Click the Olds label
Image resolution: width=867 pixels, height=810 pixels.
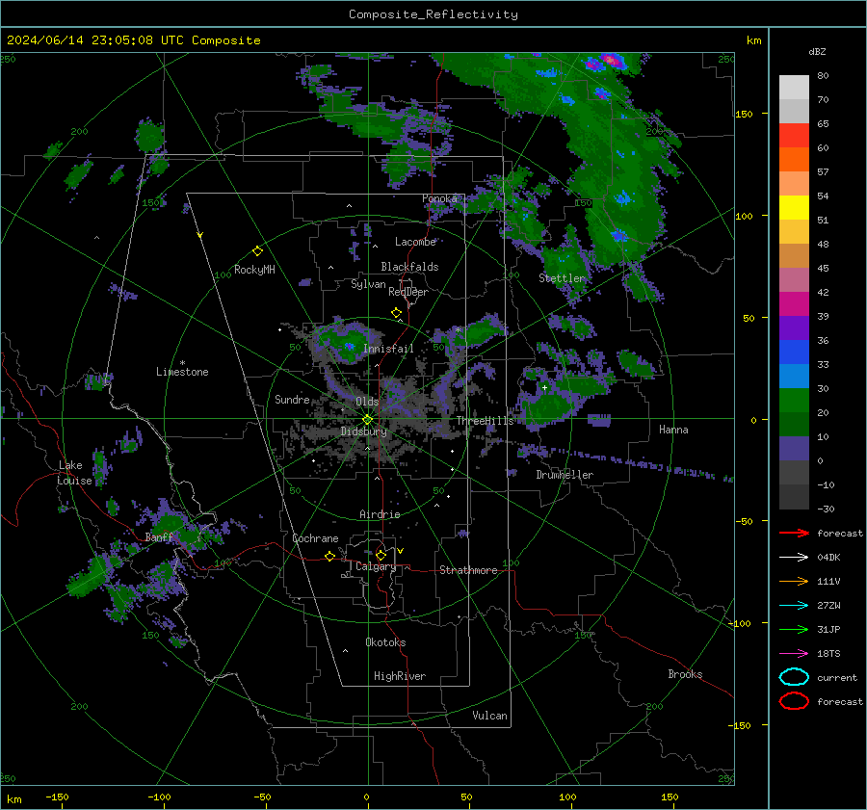coord(367,402)
